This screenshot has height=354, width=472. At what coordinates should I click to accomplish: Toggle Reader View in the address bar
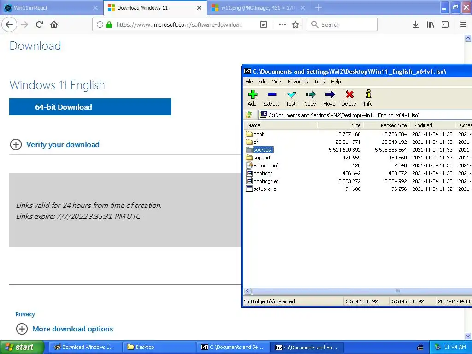tap(263, 24)
